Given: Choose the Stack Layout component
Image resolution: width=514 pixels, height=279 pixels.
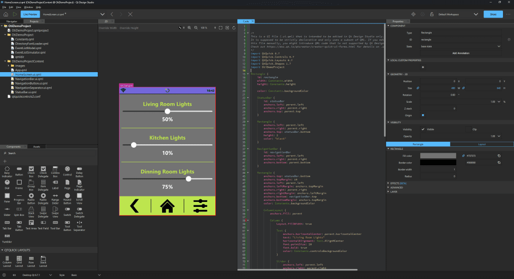Looking at the screenshot, I should (x=43, y=261).
